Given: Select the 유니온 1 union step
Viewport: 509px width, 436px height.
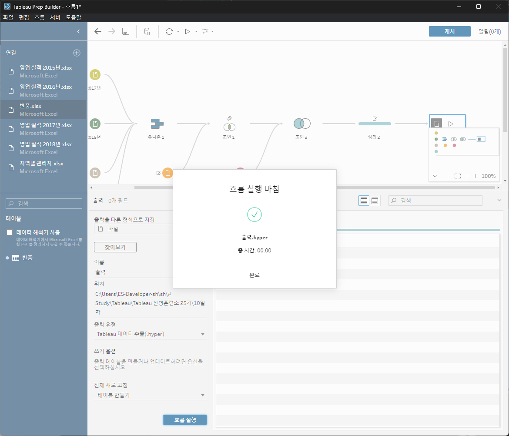Looking at the screenshot, I should click(x=157, y=124).
